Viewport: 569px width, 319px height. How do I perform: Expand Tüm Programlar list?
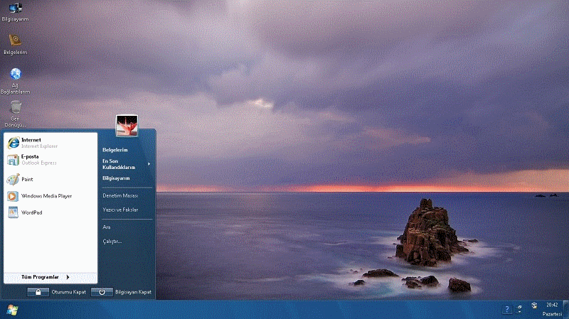pos(46,277)
